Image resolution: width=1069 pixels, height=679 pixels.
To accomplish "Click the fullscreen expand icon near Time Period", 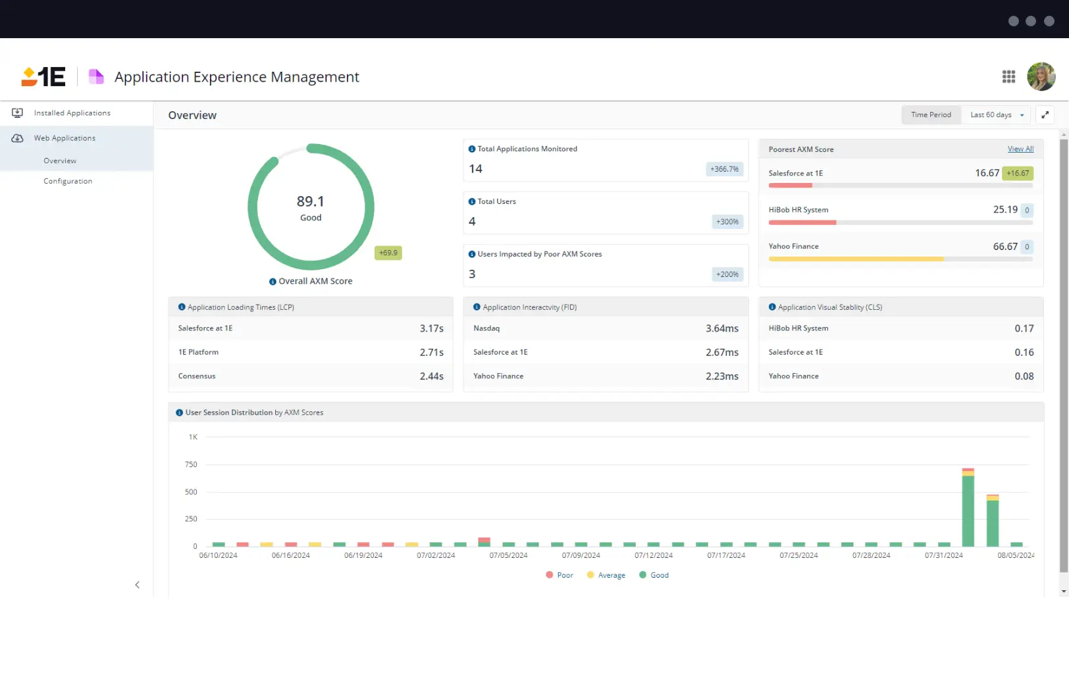I will tap(1045, 114).
